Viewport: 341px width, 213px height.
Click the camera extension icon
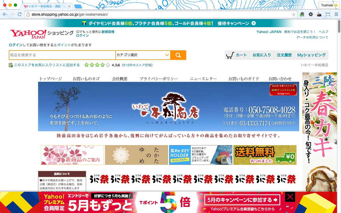click(x=319, y=14)
